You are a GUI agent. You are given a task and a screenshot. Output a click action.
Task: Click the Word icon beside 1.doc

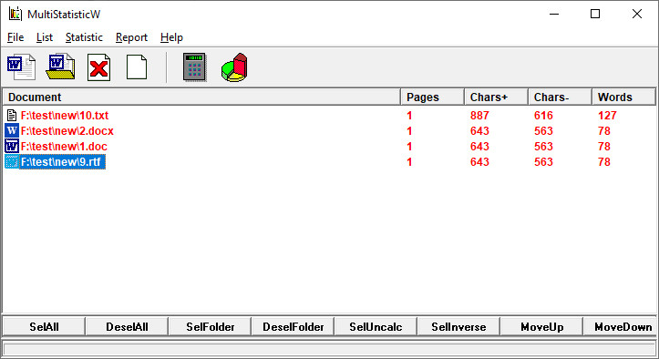(12, 147)
